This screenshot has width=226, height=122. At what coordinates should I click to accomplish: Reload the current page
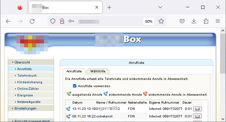coord(32,21)
